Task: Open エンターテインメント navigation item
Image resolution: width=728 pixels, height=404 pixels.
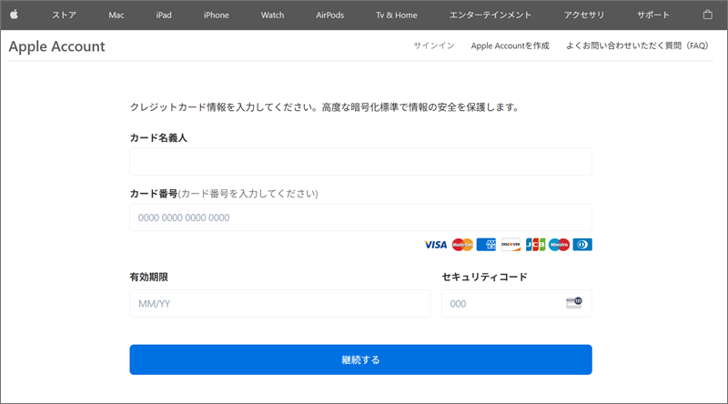Action: [x=490, y=15]
